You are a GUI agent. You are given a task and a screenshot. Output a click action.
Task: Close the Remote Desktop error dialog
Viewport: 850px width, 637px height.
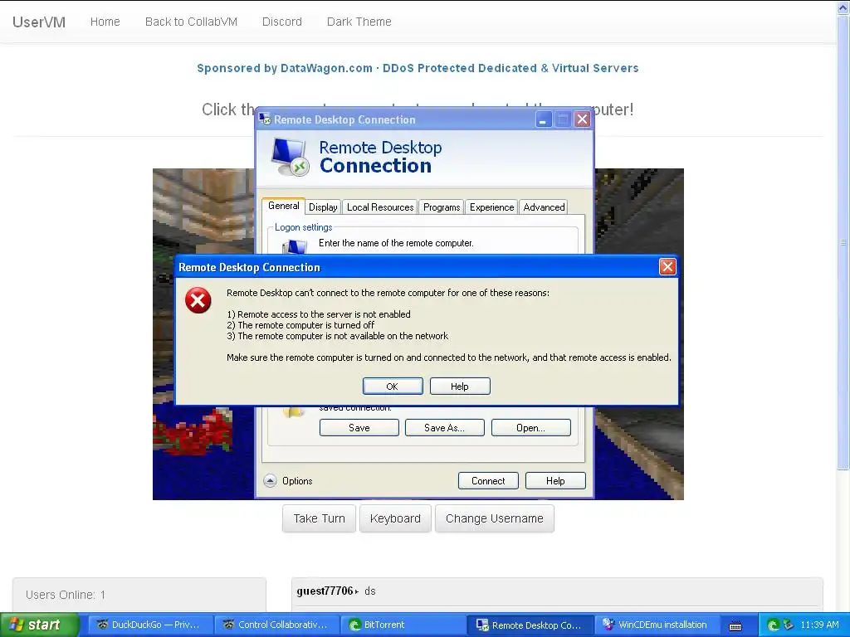667,266
